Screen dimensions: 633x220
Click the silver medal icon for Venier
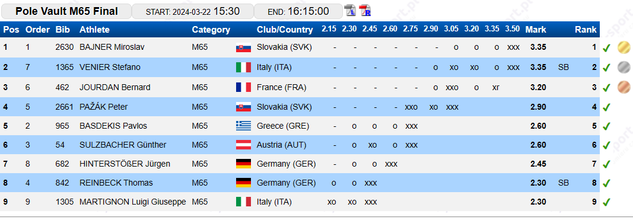624,68
